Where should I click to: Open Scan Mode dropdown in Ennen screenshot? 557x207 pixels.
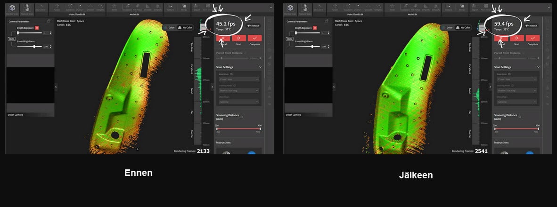pyautogui.click(x=238, y=79)
